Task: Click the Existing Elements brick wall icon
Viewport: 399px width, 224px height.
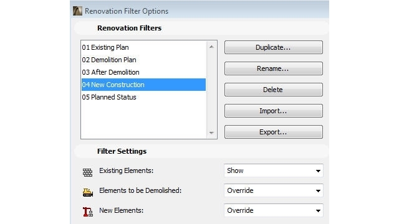Action: [87, 172]
